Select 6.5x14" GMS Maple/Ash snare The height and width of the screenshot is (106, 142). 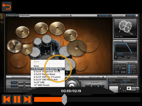pyautogui.click(x=48, y=80)
